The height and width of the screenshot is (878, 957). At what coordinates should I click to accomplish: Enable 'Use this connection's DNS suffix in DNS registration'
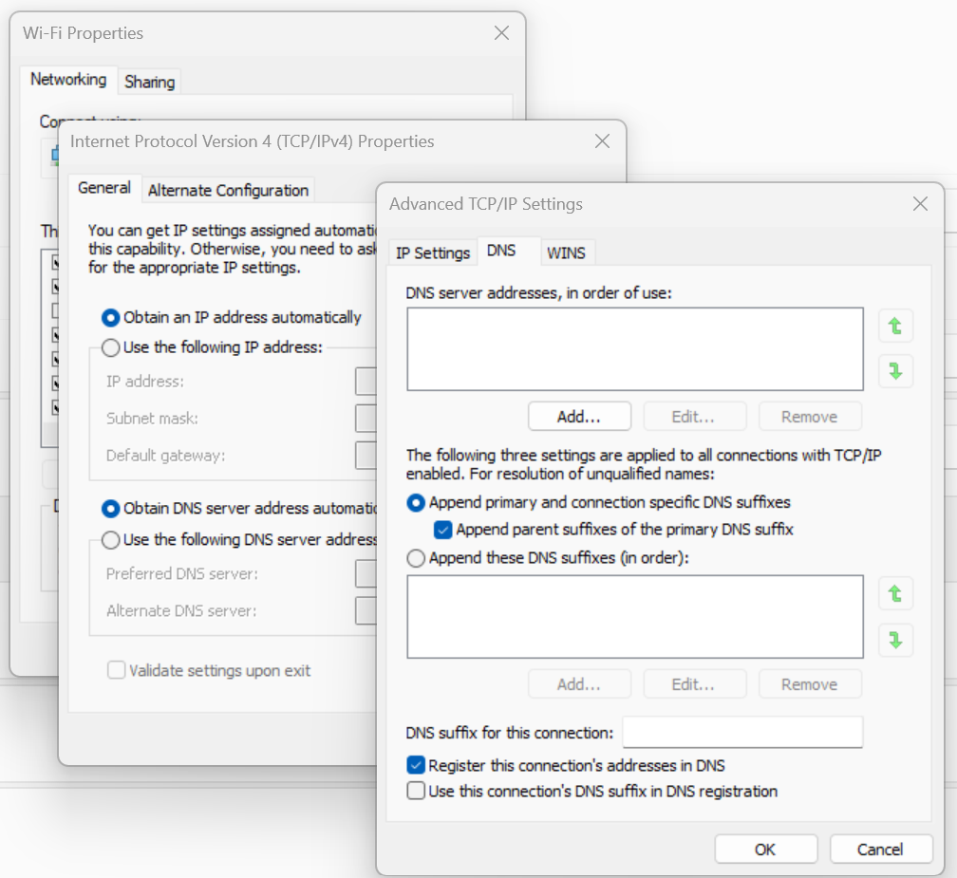click(x=416, y=791)
